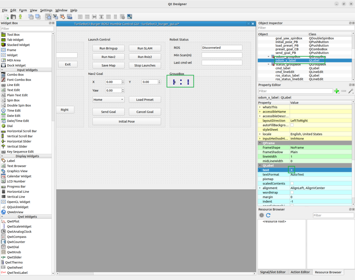Add dynamic property with green plus icon
The height and width of the screenshot is (280, 355).
point(337,91)
